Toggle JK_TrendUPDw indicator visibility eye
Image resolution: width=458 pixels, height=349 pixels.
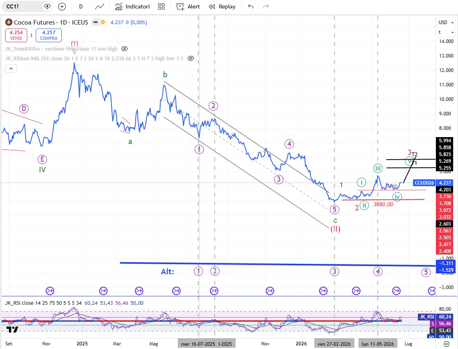tap(124, 49)
